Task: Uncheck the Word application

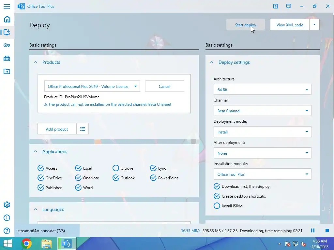Action: tap(84, 188)
